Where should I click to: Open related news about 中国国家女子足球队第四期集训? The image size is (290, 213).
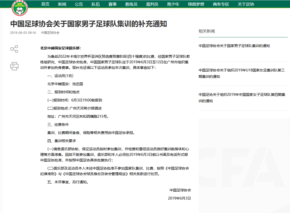pyautogui.click(x=242, y=98)
